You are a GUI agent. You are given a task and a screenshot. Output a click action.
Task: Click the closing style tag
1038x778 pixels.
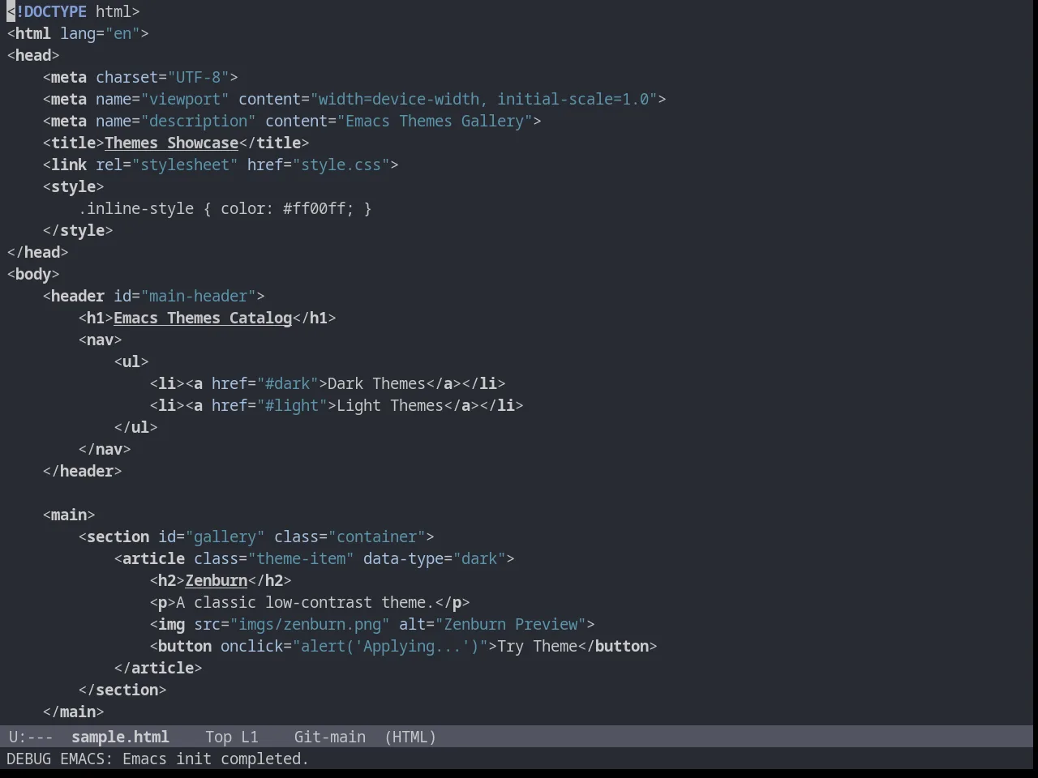point(78,230)
